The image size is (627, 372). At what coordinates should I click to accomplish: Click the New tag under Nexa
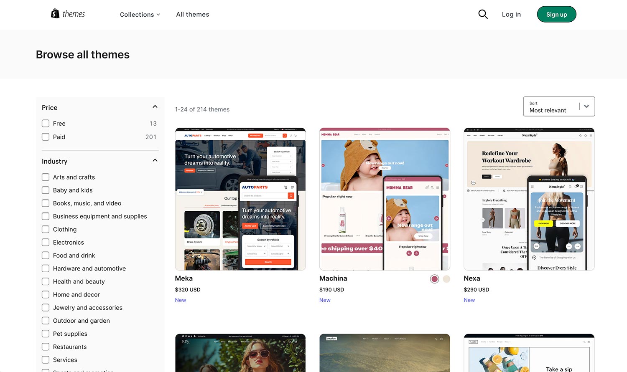469,300
